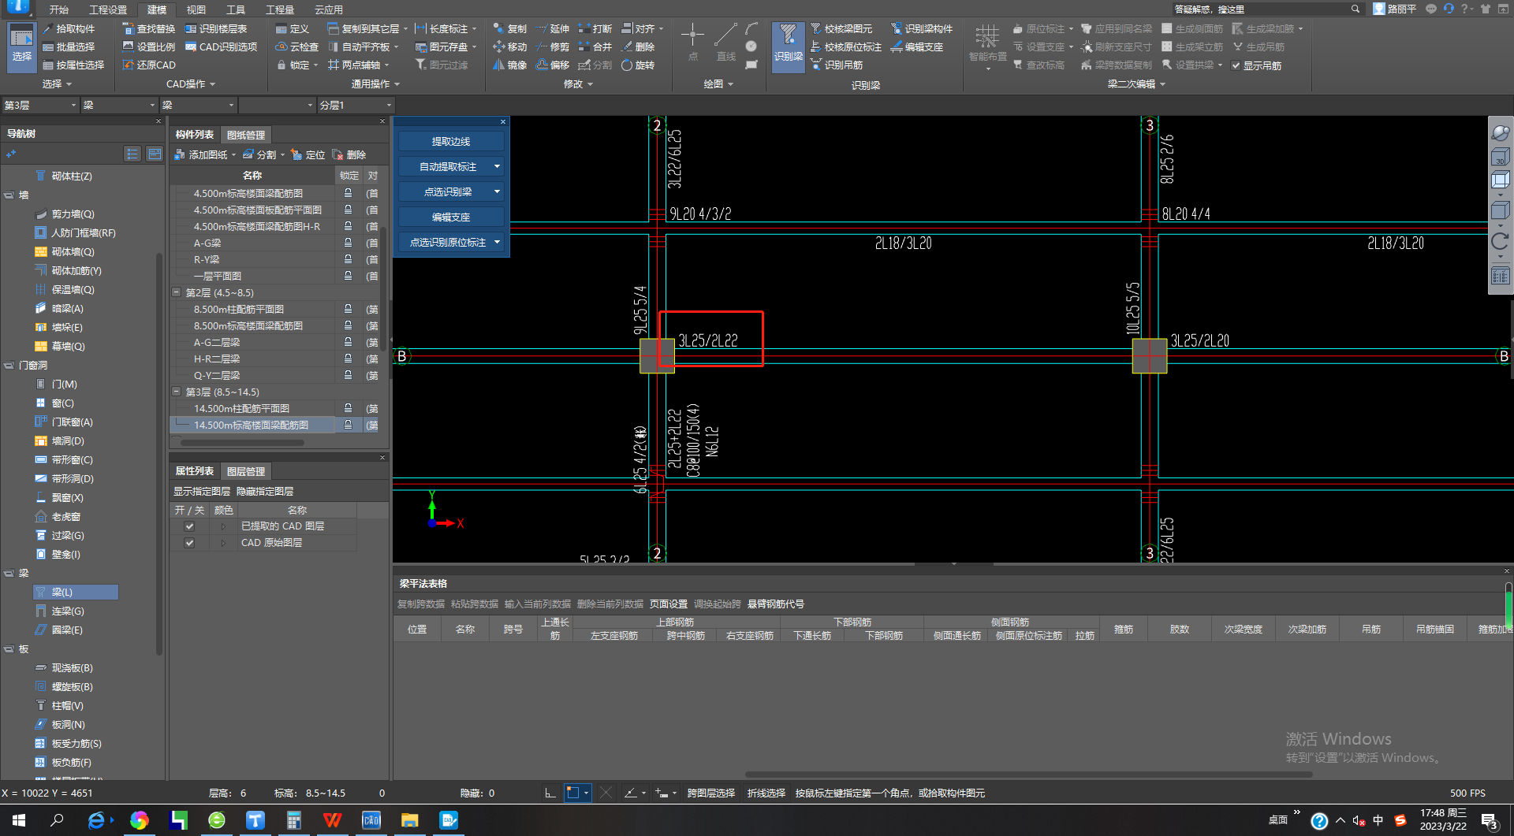1514x836 pixels.
Task: Toggle lock for 一层平面图
Action: point(348,276)
